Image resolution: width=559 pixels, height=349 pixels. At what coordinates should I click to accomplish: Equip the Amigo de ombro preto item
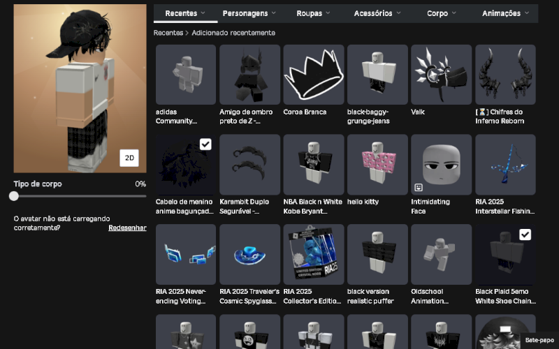tap(249, 75)
